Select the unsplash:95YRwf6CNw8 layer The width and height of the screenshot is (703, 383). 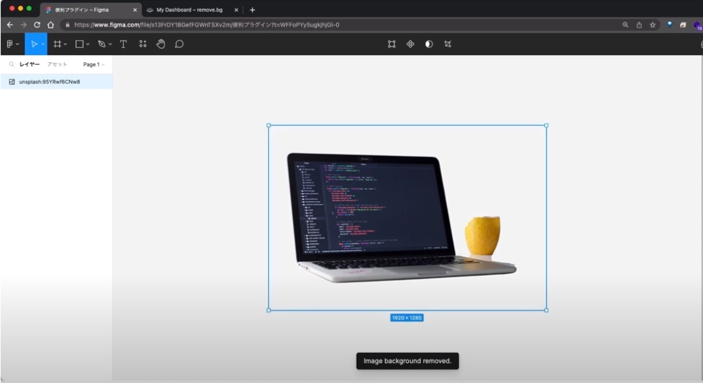[56, 82]
